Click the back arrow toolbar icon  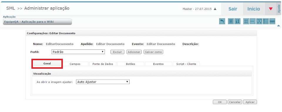pos(222,21)
